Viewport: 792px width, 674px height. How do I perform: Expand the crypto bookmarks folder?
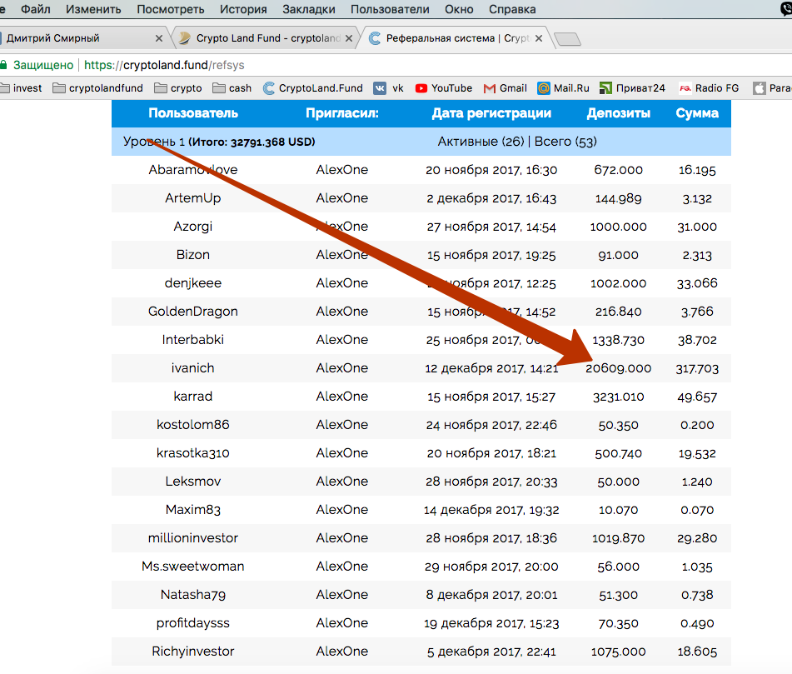tap(177, 87)
